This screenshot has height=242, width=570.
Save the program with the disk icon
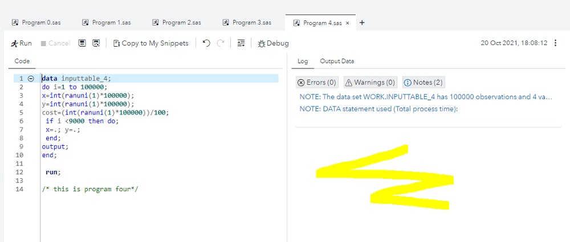click(83, 43)
